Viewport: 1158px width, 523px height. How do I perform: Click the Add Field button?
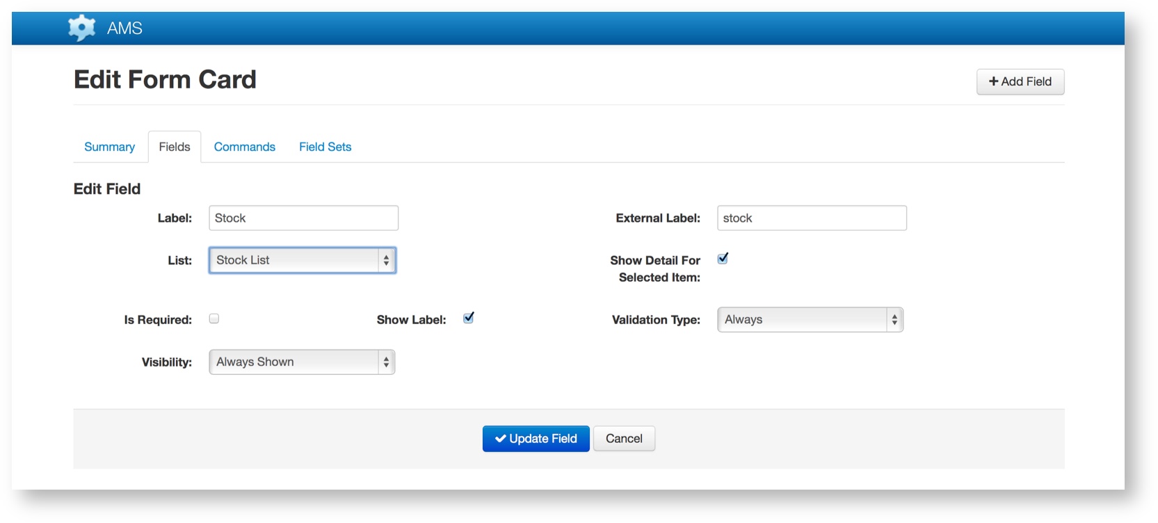click(x=1020, y=81)
